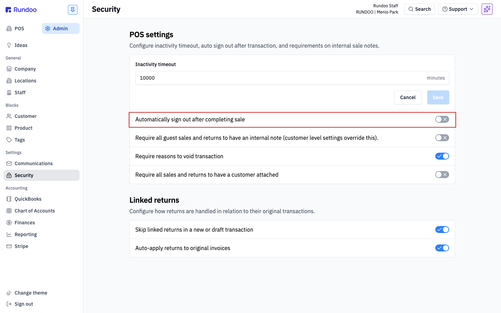The height and width of the screenshot is (313, 501).
Task: Click the chart icon beside Reporting
Action: pyautogui.click(x=9, y=234)
